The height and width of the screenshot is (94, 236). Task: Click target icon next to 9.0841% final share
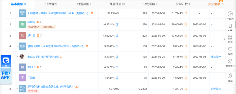[x=186, y=46]
